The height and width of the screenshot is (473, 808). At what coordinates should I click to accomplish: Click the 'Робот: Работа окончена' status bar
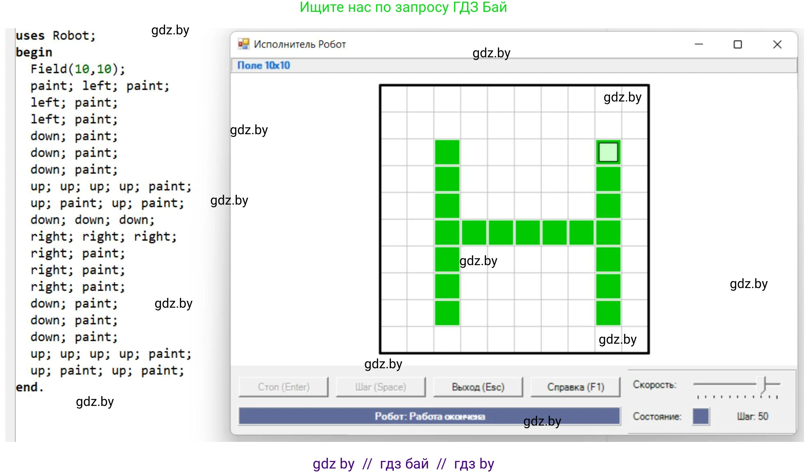429,416
